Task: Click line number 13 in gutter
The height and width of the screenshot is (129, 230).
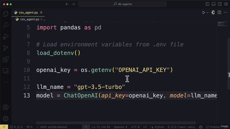Action: [27, 96]
